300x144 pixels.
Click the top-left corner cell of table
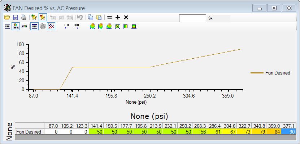point(30,126)
